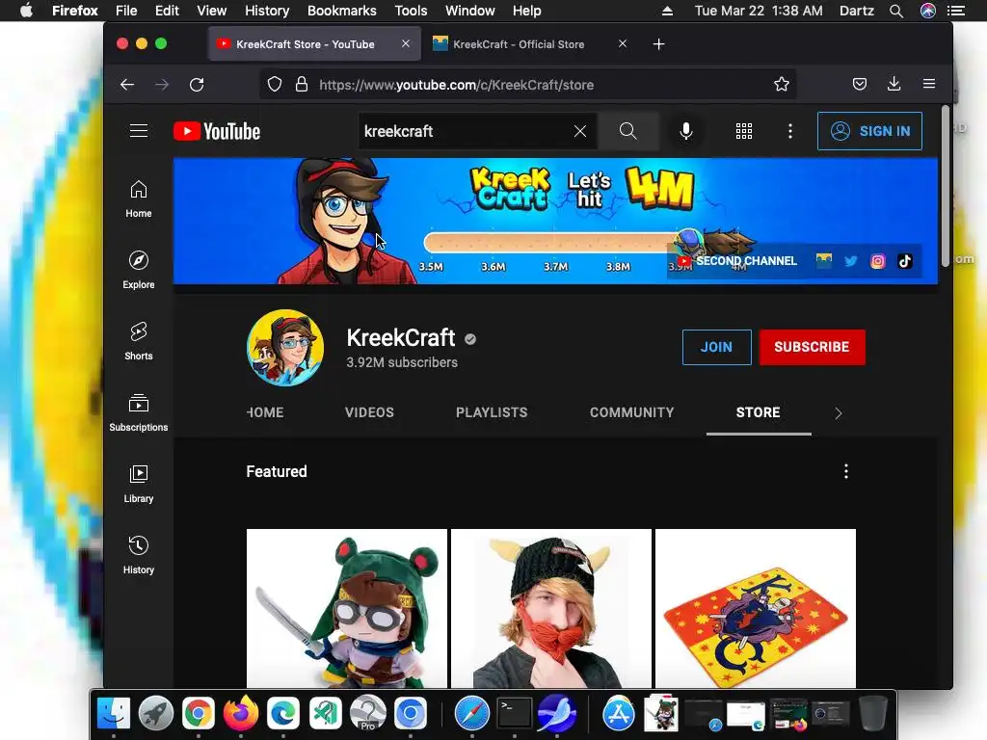Open the viking beard beanie product
This screenshot has height=740, width=987.
(x=551, y=609)
